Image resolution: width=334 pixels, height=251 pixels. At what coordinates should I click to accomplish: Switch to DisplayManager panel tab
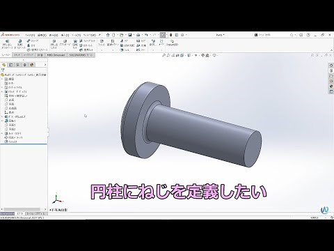[32, 65]
